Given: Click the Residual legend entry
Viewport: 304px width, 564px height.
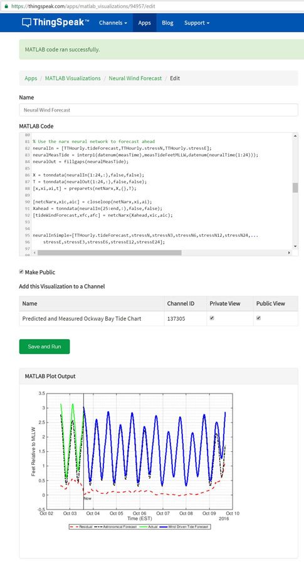Looking at the screenshot, I should [80, 526].
